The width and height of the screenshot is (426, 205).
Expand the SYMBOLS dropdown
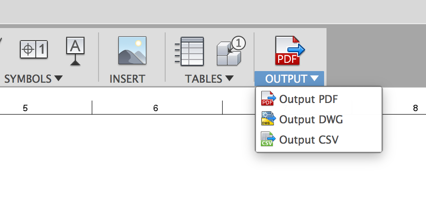click(34, 78)
